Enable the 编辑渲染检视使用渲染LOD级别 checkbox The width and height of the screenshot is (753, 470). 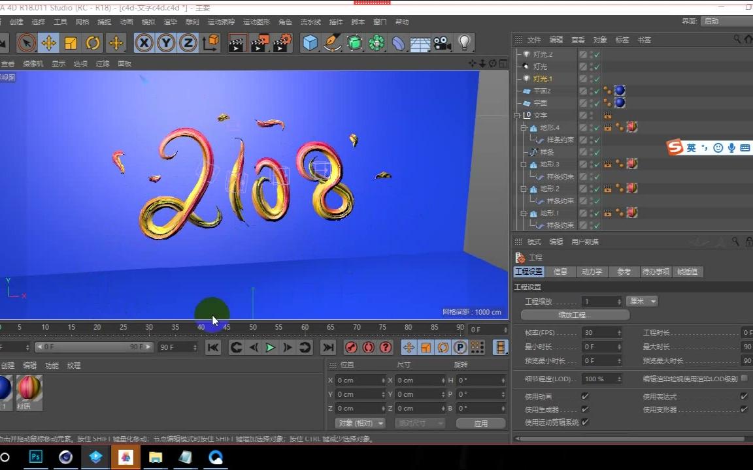coord(745,379)
